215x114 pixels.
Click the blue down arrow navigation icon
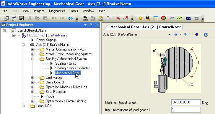pos(185,34)
